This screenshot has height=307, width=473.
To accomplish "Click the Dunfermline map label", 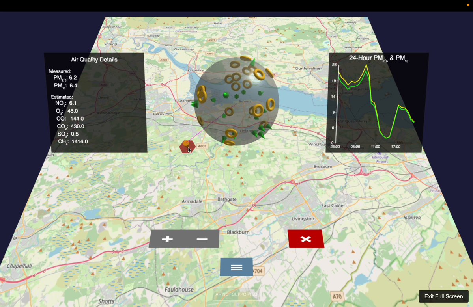I will tap(308, 69).
